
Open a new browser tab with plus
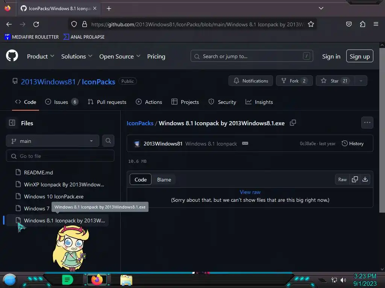pos(109,9)
